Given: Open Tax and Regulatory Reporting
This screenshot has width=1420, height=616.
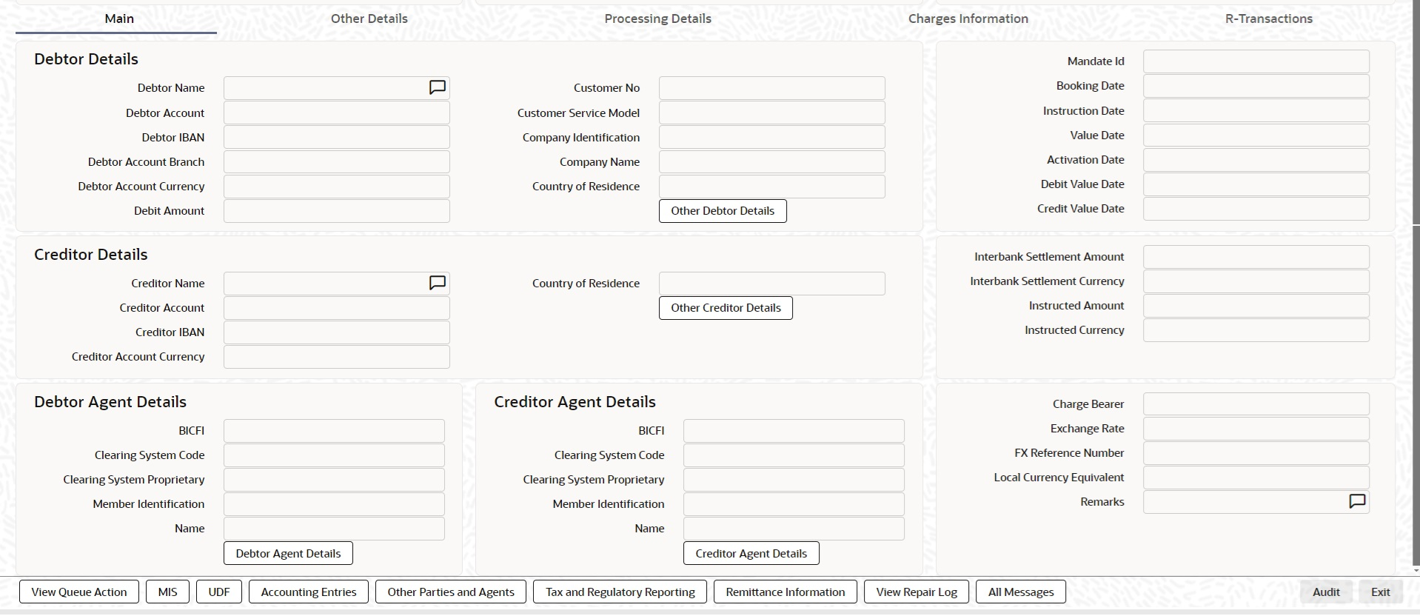Looking at the screenshot, I should (x=620, y=592).
